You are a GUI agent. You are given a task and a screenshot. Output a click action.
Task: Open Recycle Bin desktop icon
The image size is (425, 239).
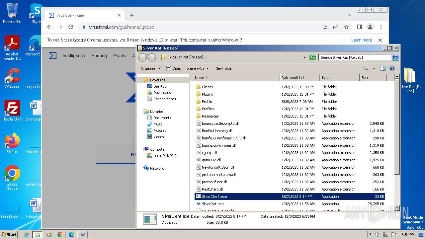(x=12, y=14)
